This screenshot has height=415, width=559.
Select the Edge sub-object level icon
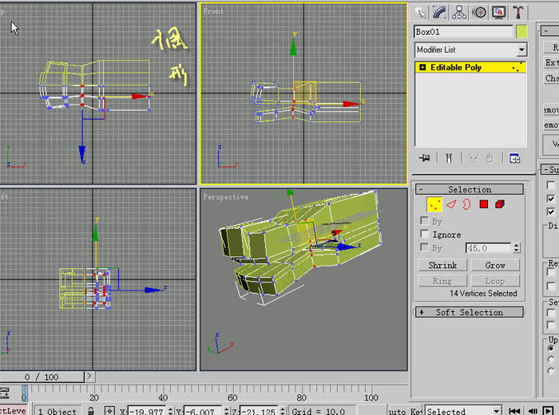click(x=451, y=204)
